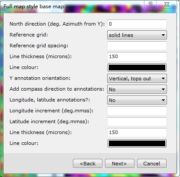Image resolution: width=180 pixels, height=177 pixels.
Task: Open Longitude, latitude annotations dropdown
Action: click(x=137, y=100)
